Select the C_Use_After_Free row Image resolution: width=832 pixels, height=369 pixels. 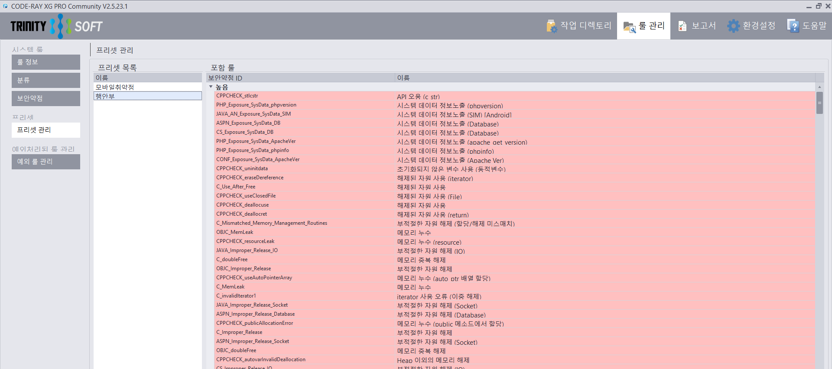coord(515,187)
